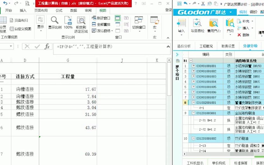Collapse row 031002001001 with minus icon

pyautogui.click(x=193, y=102)
